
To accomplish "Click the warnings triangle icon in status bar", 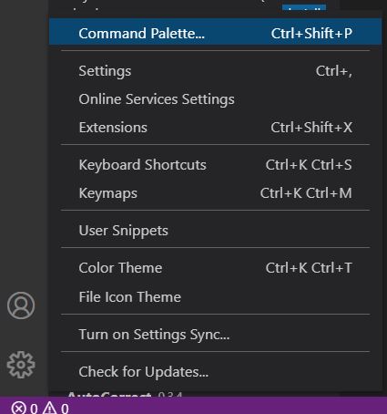I will pyautogui.click(x=49, y=408).
